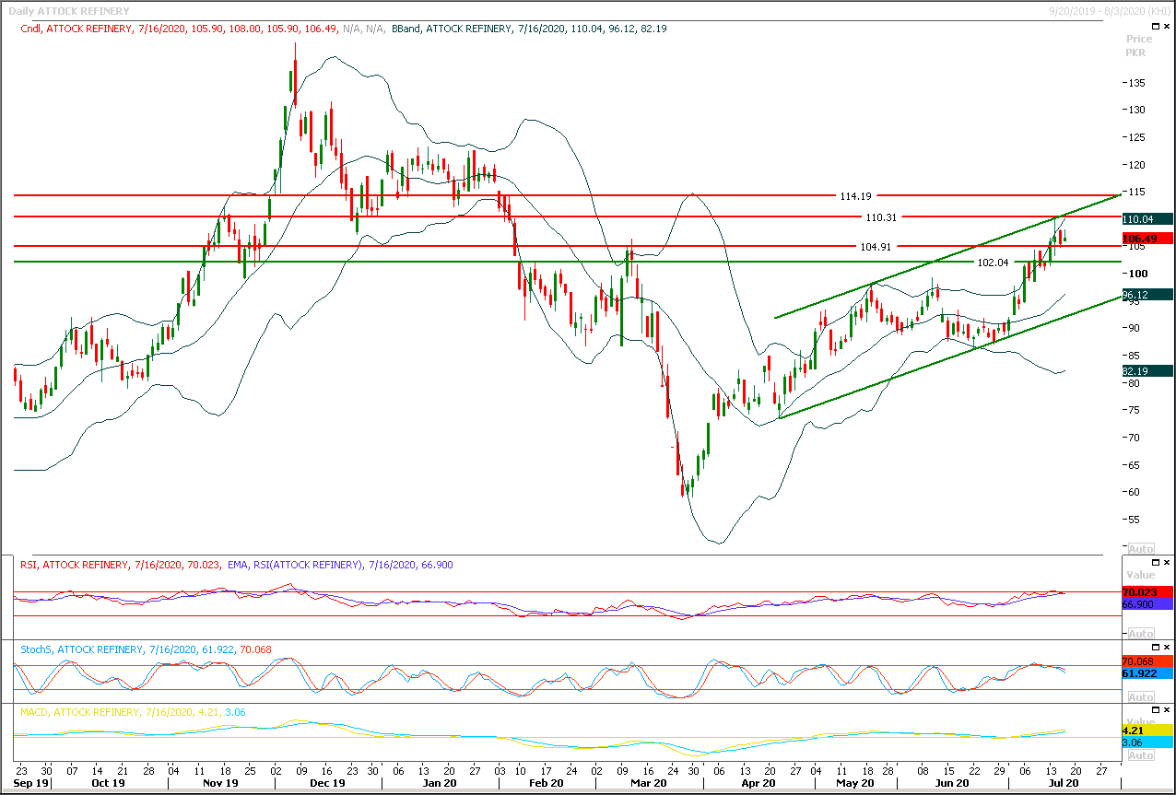Click the 114.19 resistance level label
Screen dimensions: 1176x795
tap(855, 196)
